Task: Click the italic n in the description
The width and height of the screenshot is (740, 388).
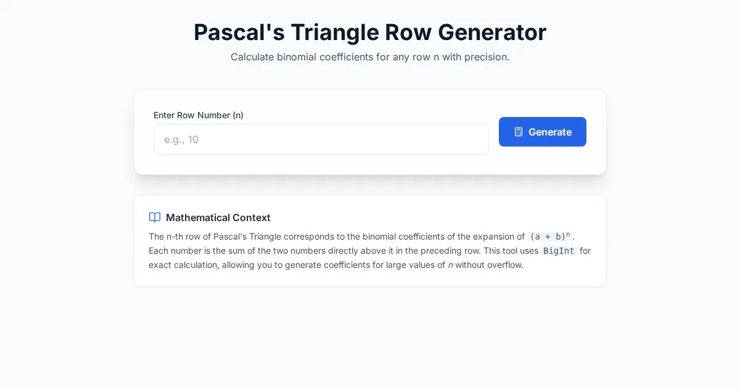Action: [x=450, y=265]
